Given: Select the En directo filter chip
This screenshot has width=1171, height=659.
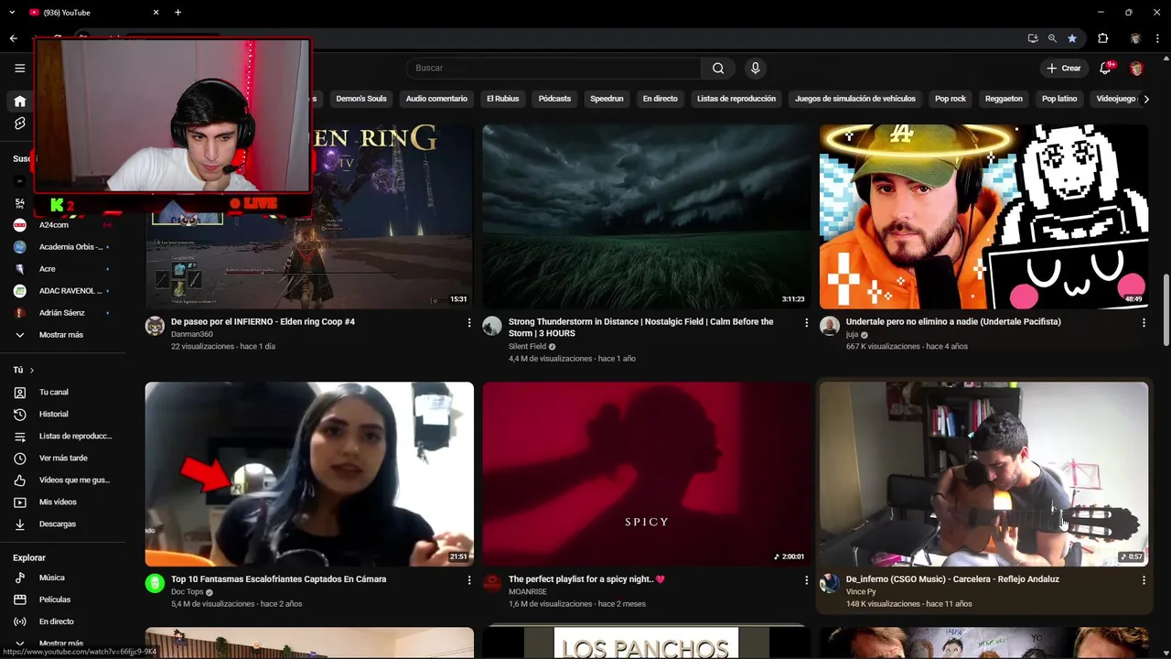Looking at the screenshot, I should [x=660, y=99].
